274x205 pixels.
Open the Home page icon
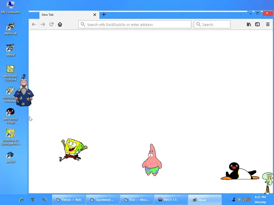[x=60, y=24]
